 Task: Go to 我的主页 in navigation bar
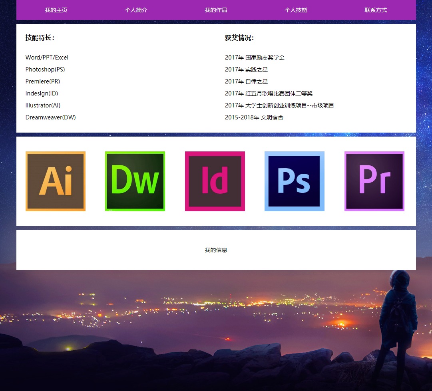pyautogui.click(x=56, y=10)
